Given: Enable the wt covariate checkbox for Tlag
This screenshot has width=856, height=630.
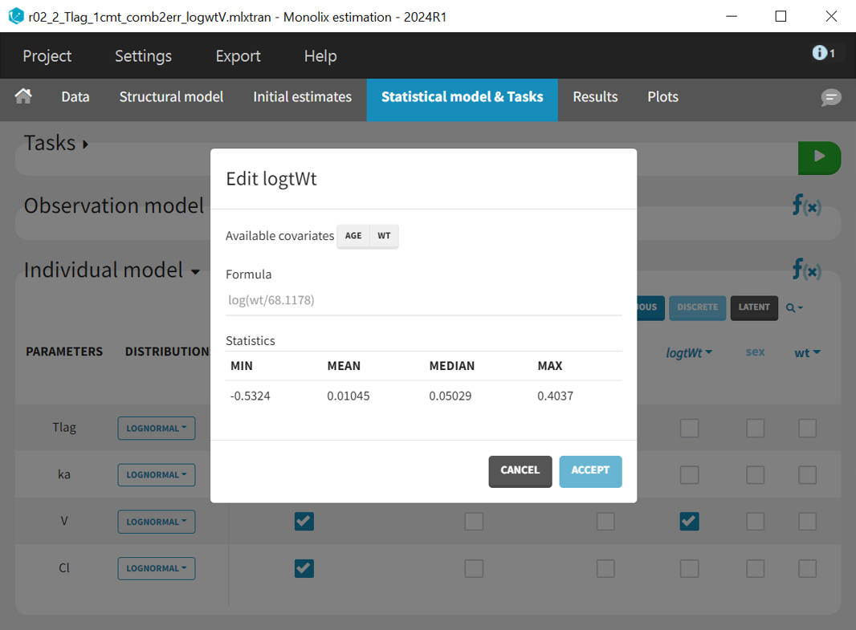Looking at the screenshot, I should 807,428.
